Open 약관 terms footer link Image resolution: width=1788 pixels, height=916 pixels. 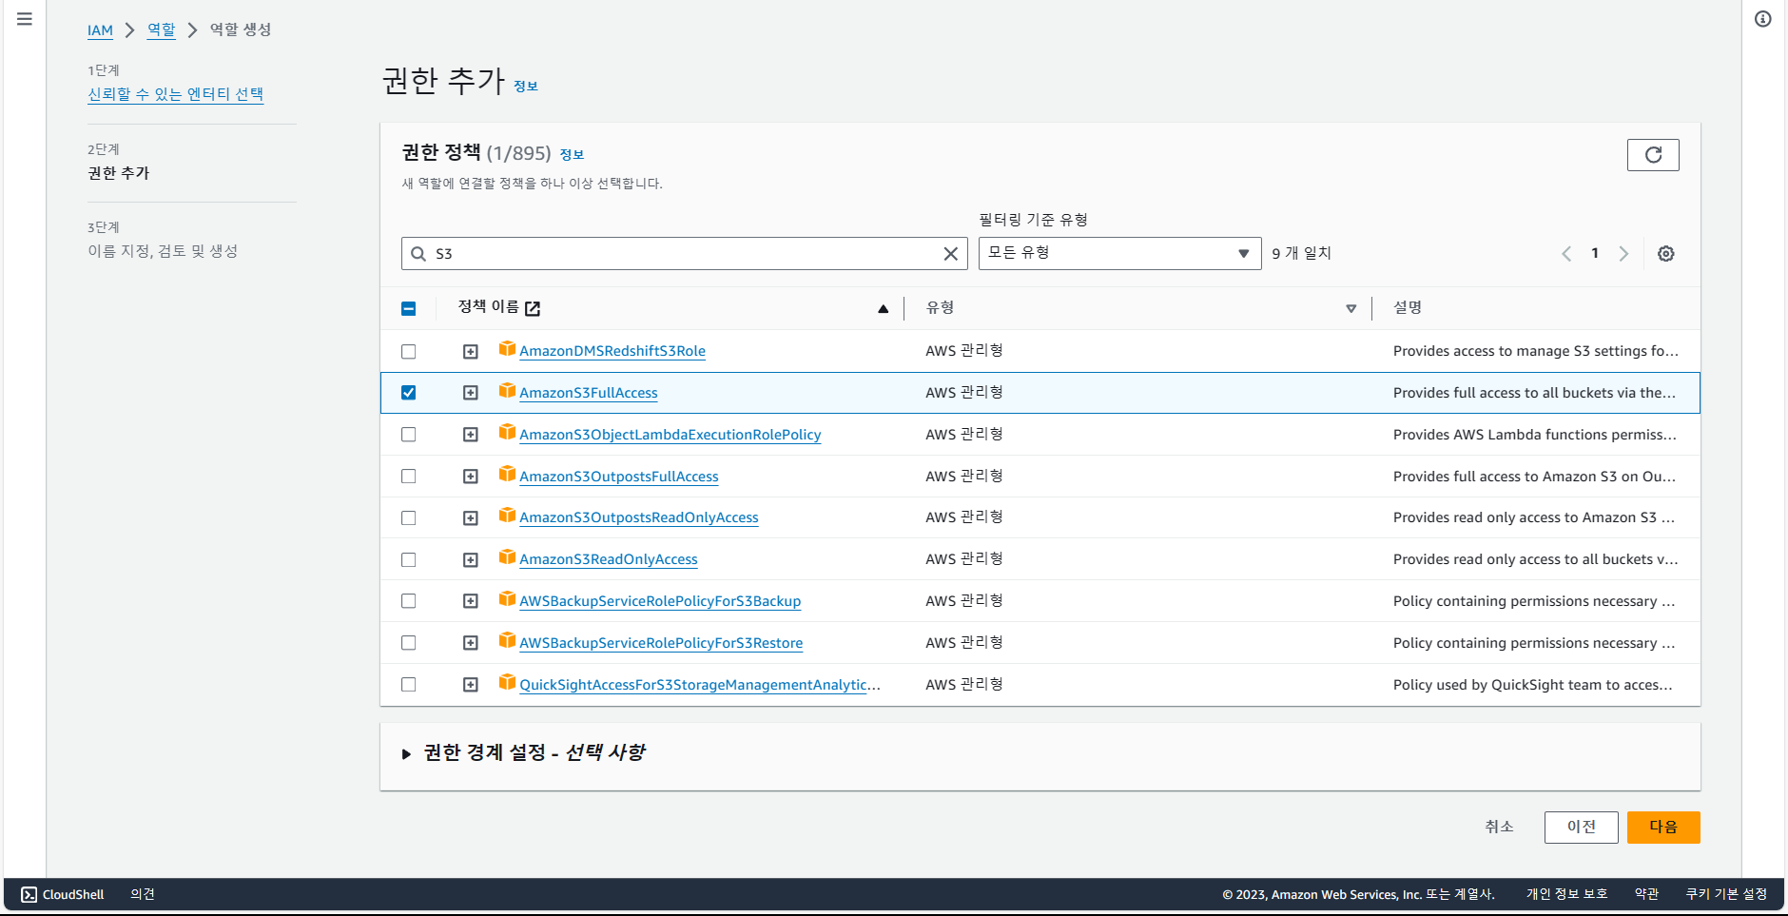[1646, 894]
